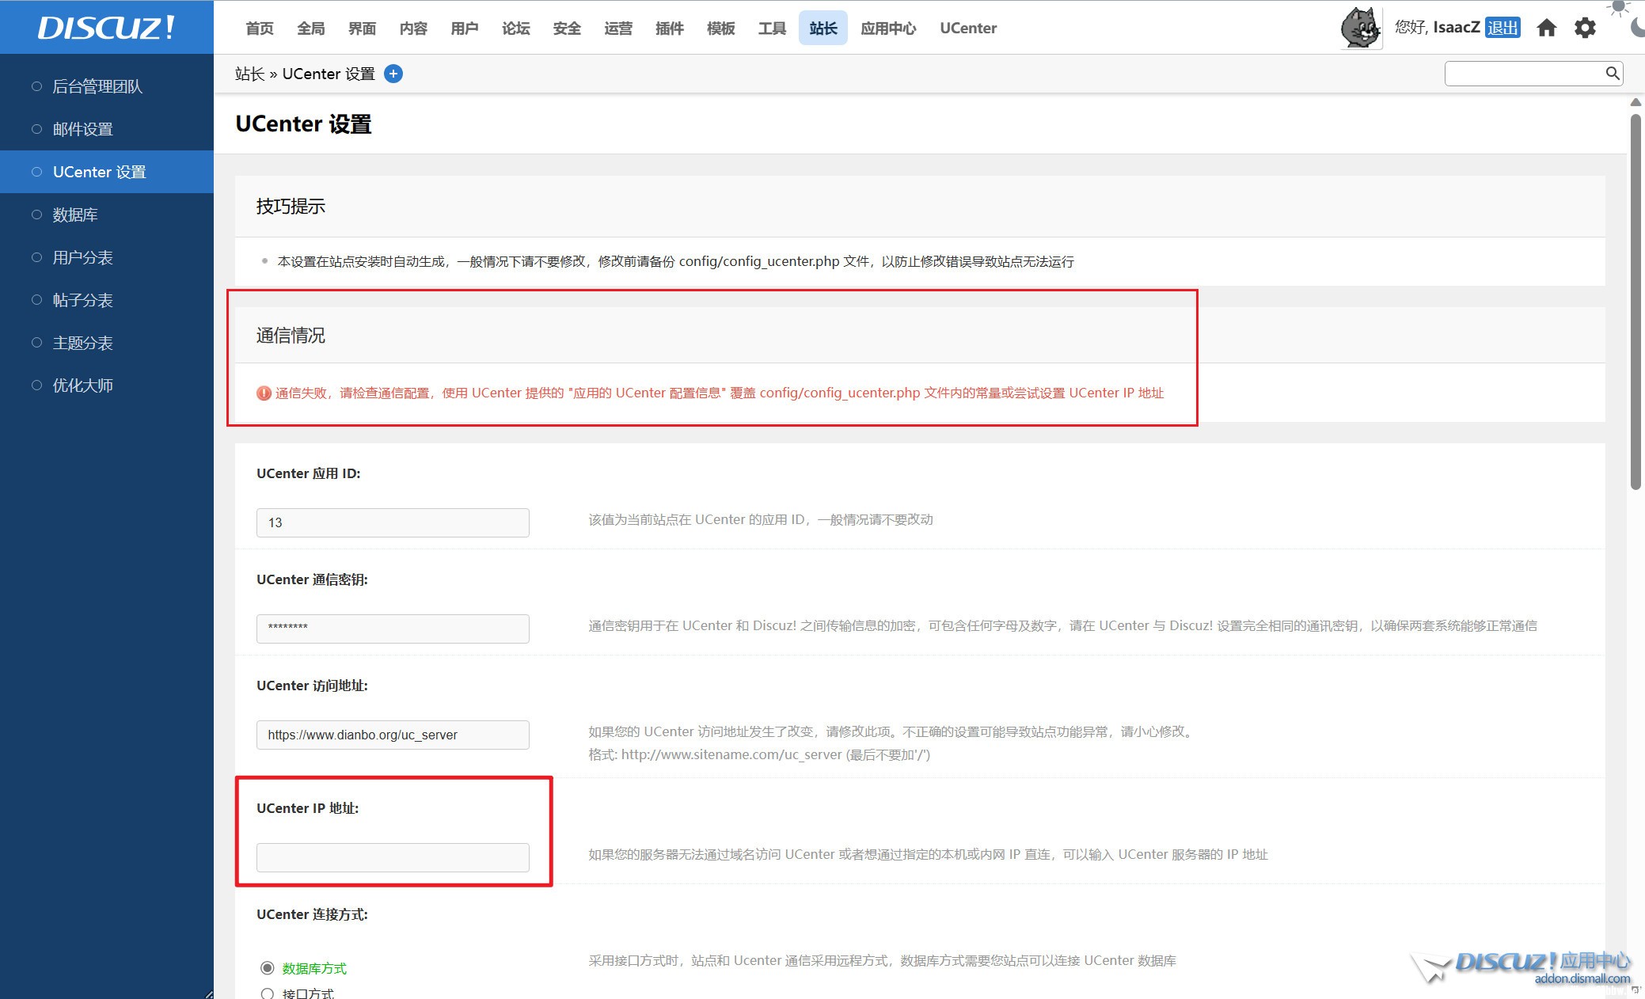Open the UCenter top menu item
The height and width of the screenshot is (999, 1645).
(x=967, y=28)
